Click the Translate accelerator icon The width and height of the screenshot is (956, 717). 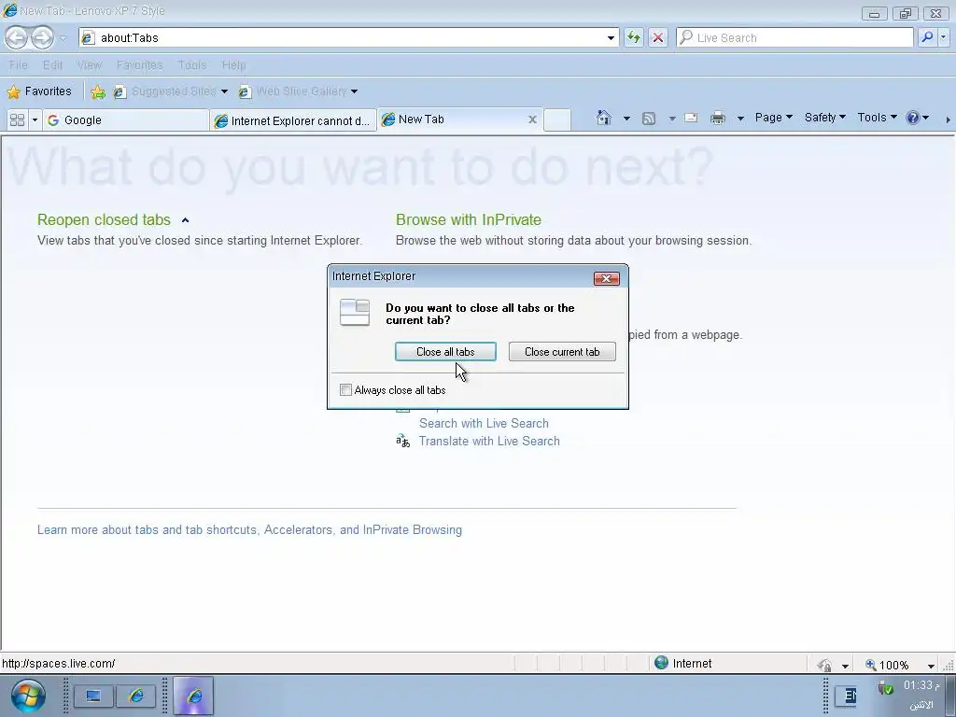402,441
